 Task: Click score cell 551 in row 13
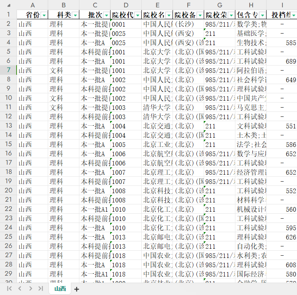click(x=282, y=126)
